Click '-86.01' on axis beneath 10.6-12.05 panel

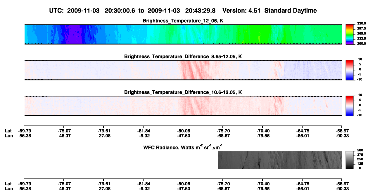coord(303,136)
